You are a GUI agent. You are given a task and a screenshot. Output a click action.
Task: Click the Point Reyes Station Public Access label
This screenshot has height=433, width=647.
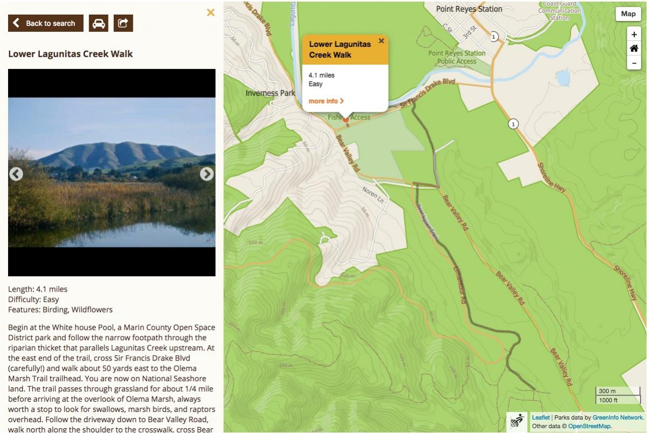[457, 57]
